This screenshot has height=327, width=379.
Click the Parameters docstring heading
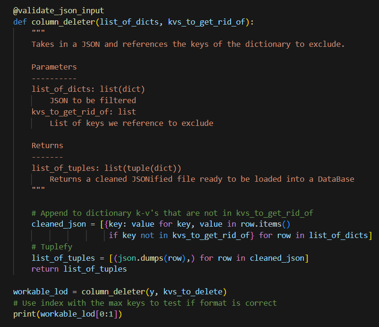(x=54, y=67)
